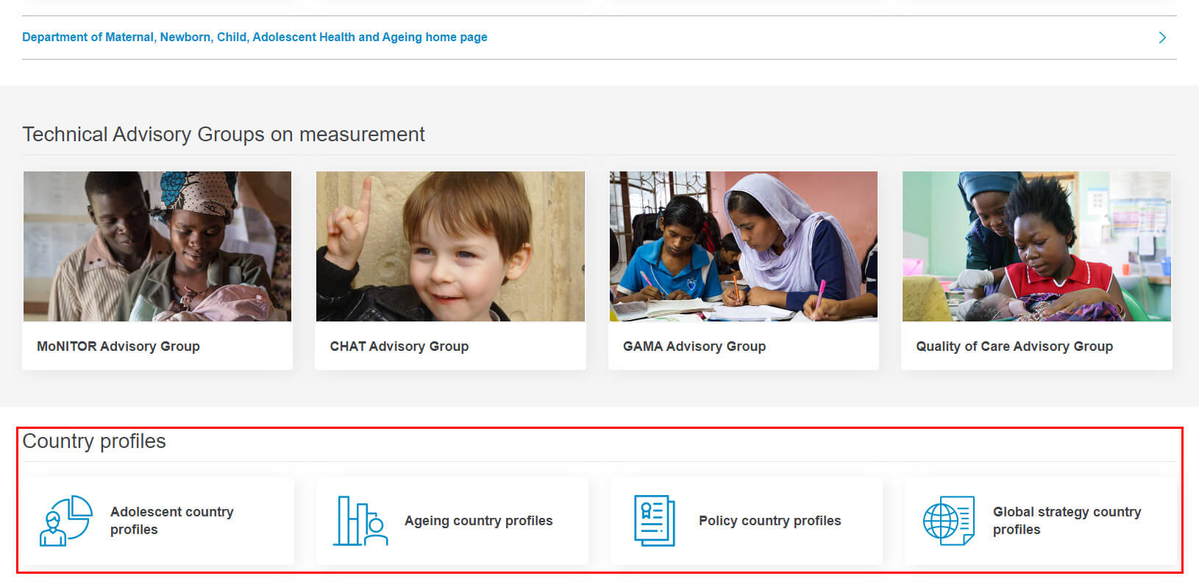This screenshot has width=1199, height=587.
Task: Select the GAMA Advisory Group title
Action: coord(694,346)
